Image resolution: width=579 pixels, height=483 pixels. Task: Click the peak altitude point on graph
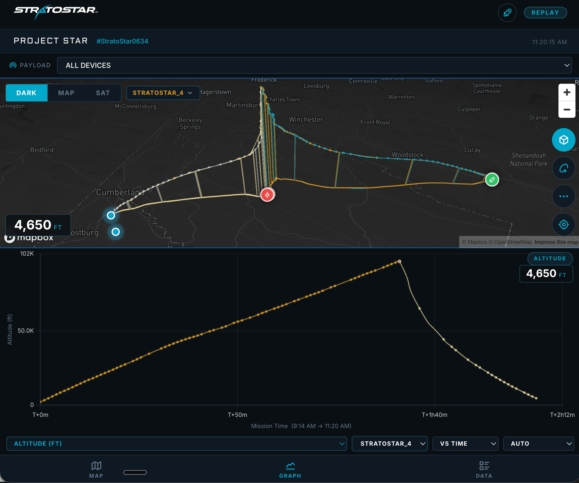(399, 261)
